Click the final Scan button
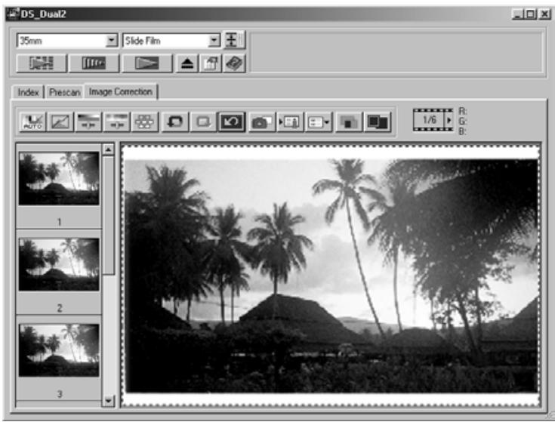This screenshot has height=422, width=555. click(x=146, y=63)
